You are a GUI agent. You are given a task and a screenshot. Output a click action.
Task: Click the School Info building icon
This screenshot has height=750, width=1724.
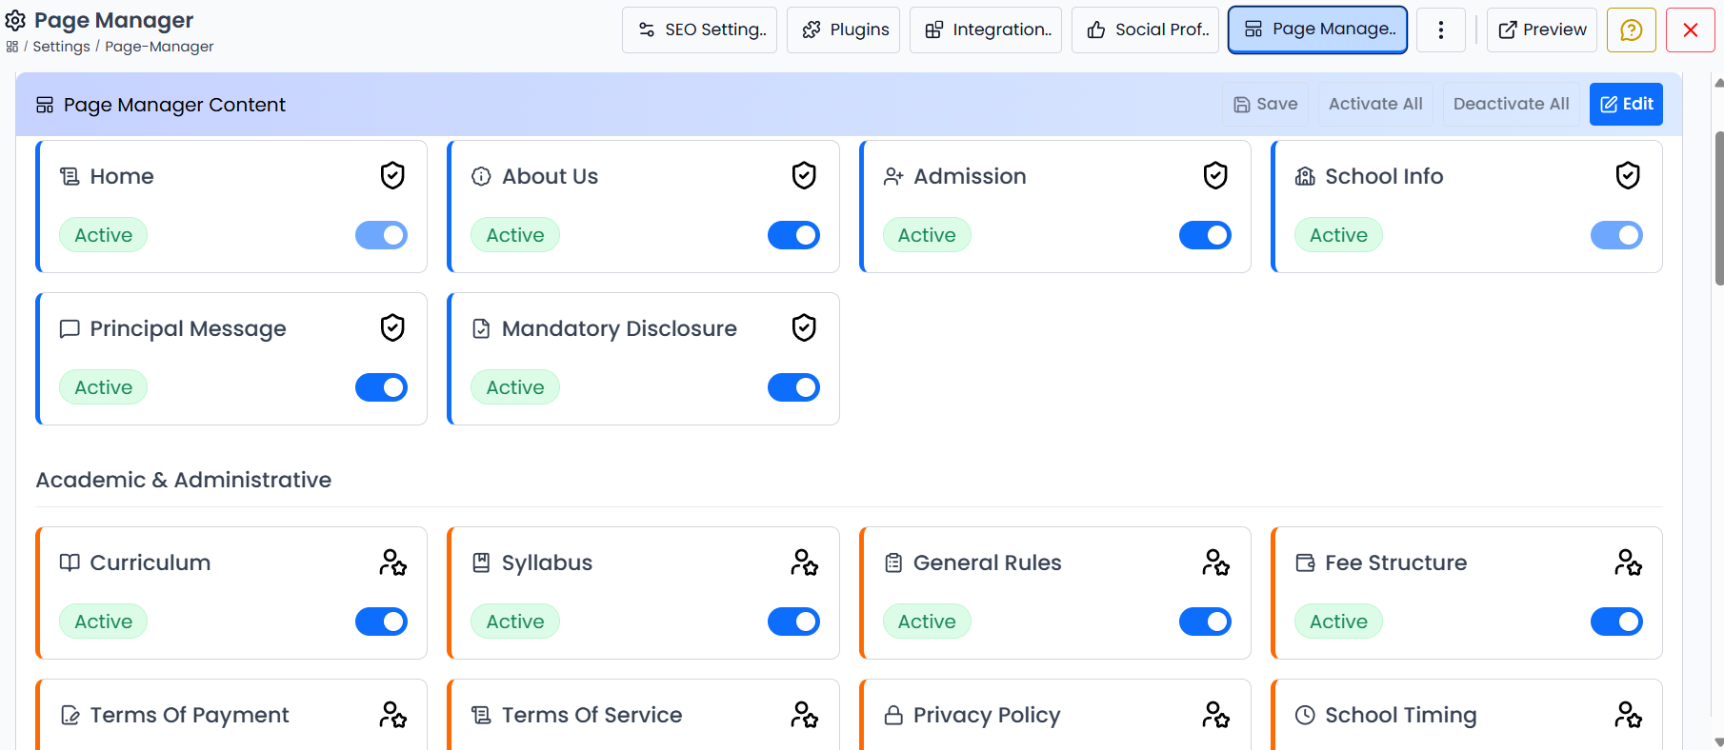1305,176
